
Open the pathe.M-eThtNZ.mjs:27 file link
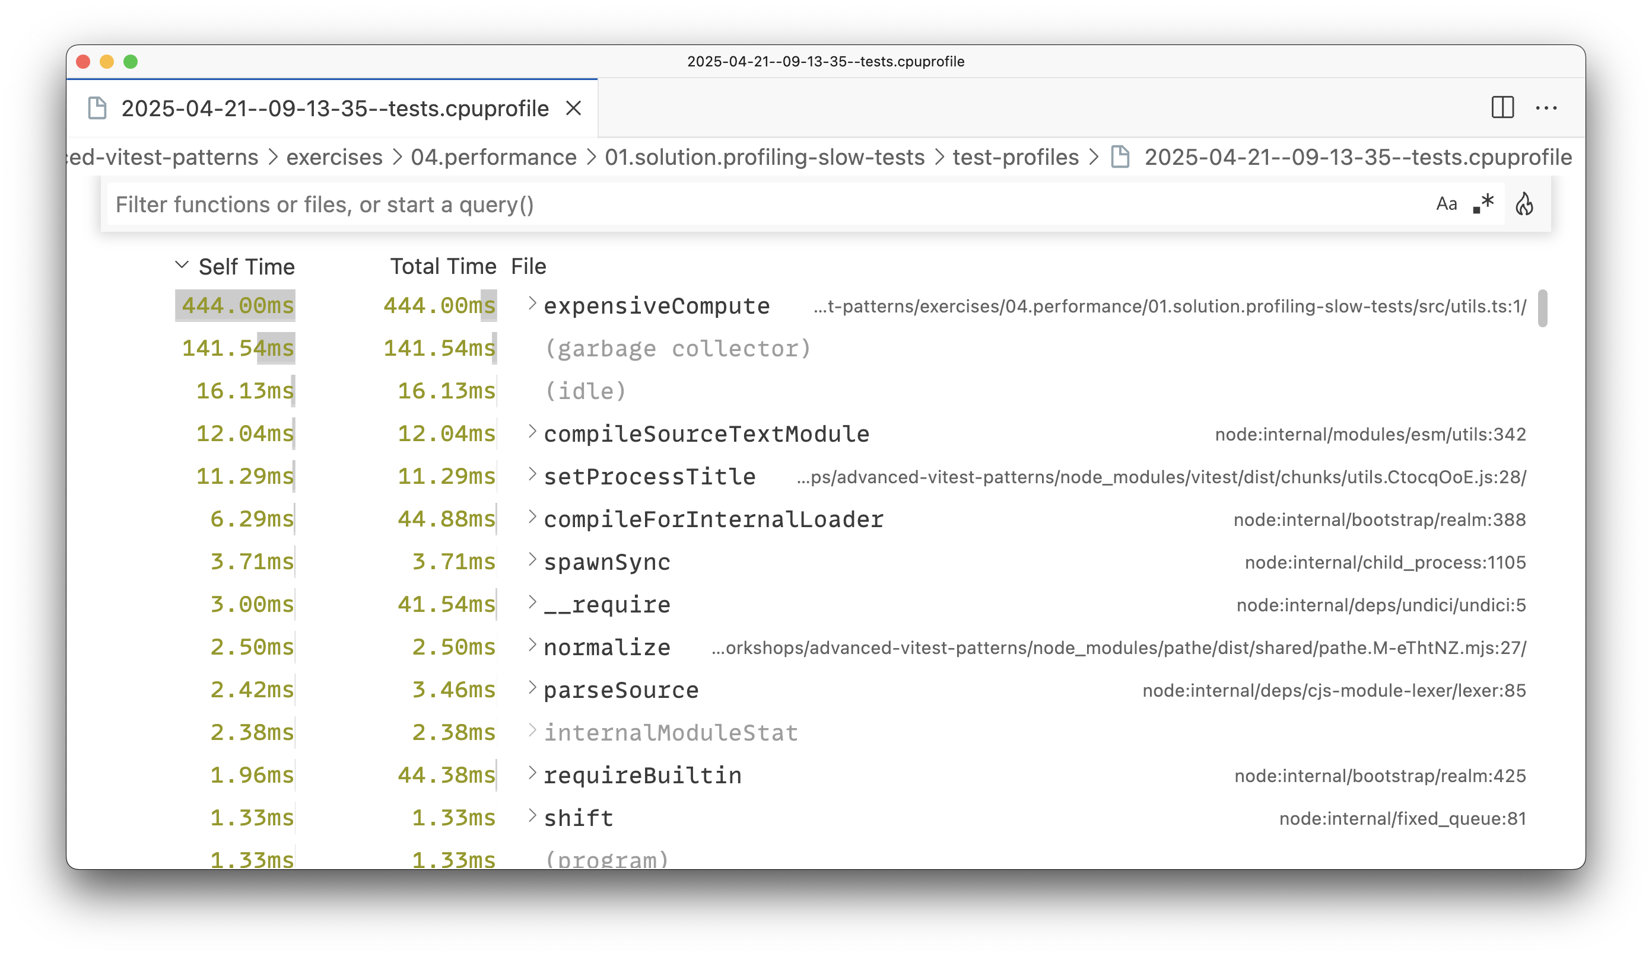[1119, 648]
